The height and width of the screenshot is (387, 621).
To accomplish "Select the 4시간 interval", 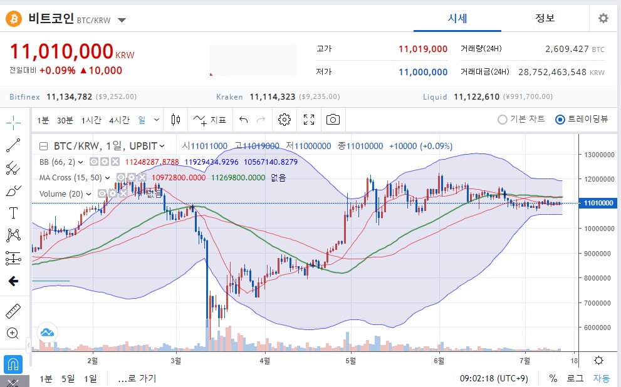I will click(119, 120).
